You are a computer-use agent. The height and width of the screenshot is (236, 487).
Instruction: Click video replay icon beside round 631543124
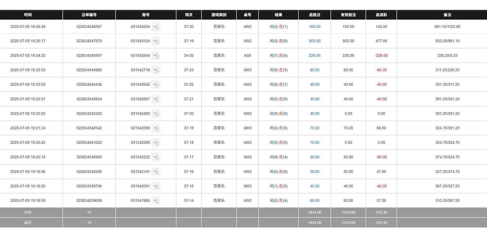coord(156,41)
